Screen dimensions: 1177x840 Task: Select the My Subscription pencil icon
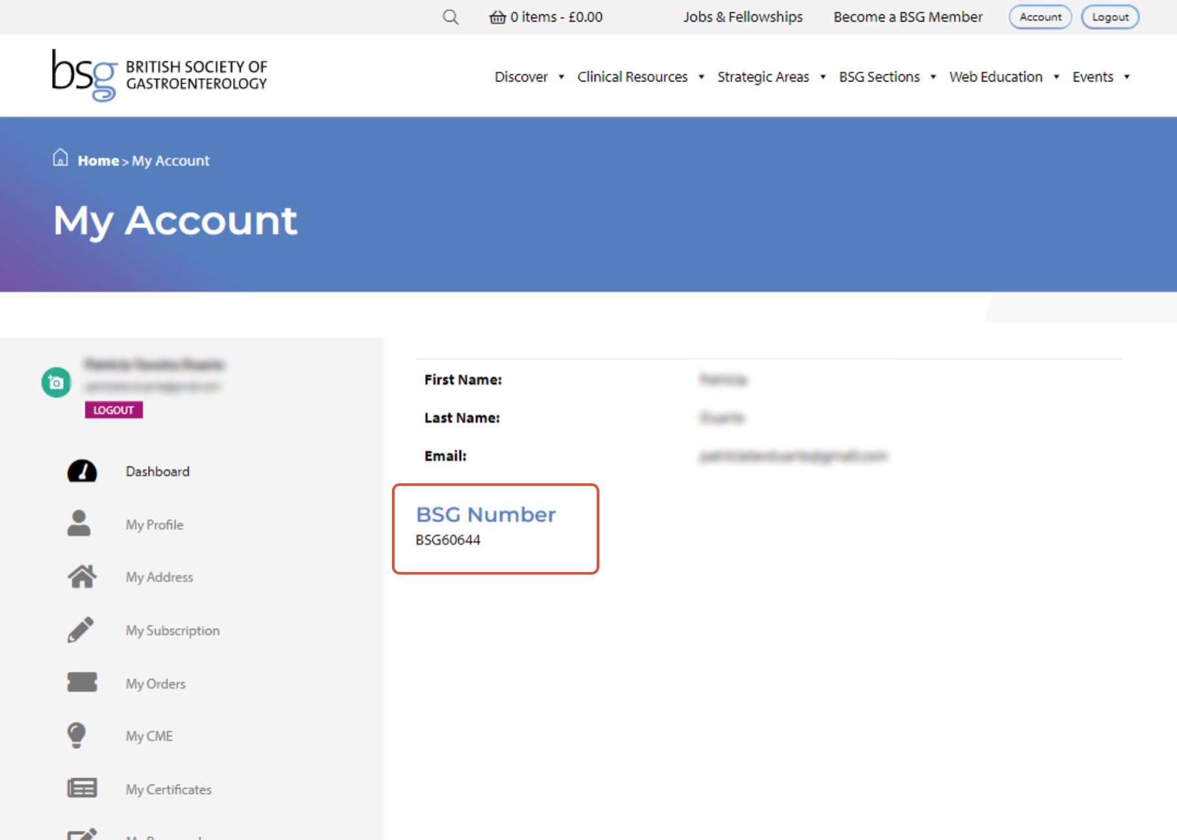[x=80, y=629]
